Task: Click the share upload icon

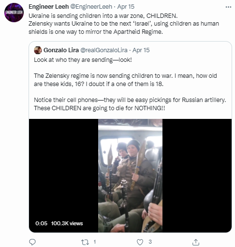Action: (196, 242)
